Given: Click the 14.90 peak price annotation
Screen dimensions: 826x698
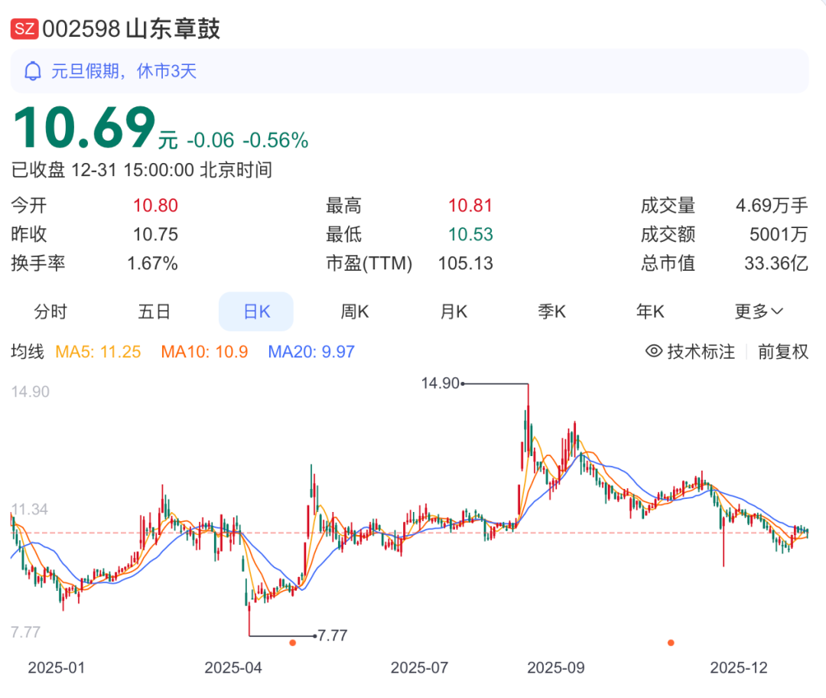Looking at the screenshot, I should pyautogui.click(x=441, y=383).
